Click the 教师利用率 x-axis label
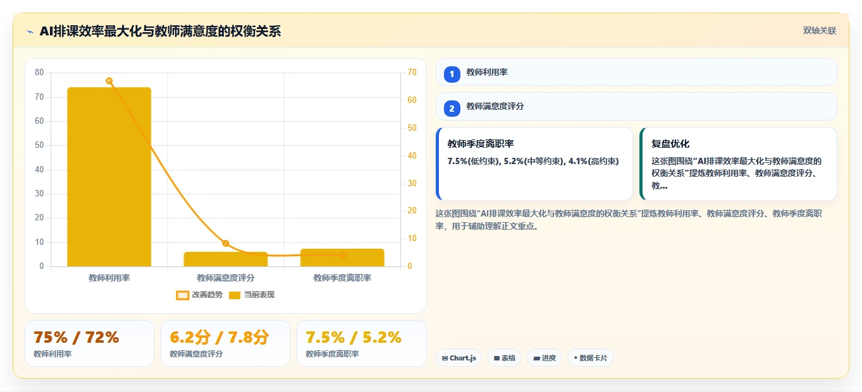Image resolution: width=862 pixels, height=392 pixels. coord(109,278)
